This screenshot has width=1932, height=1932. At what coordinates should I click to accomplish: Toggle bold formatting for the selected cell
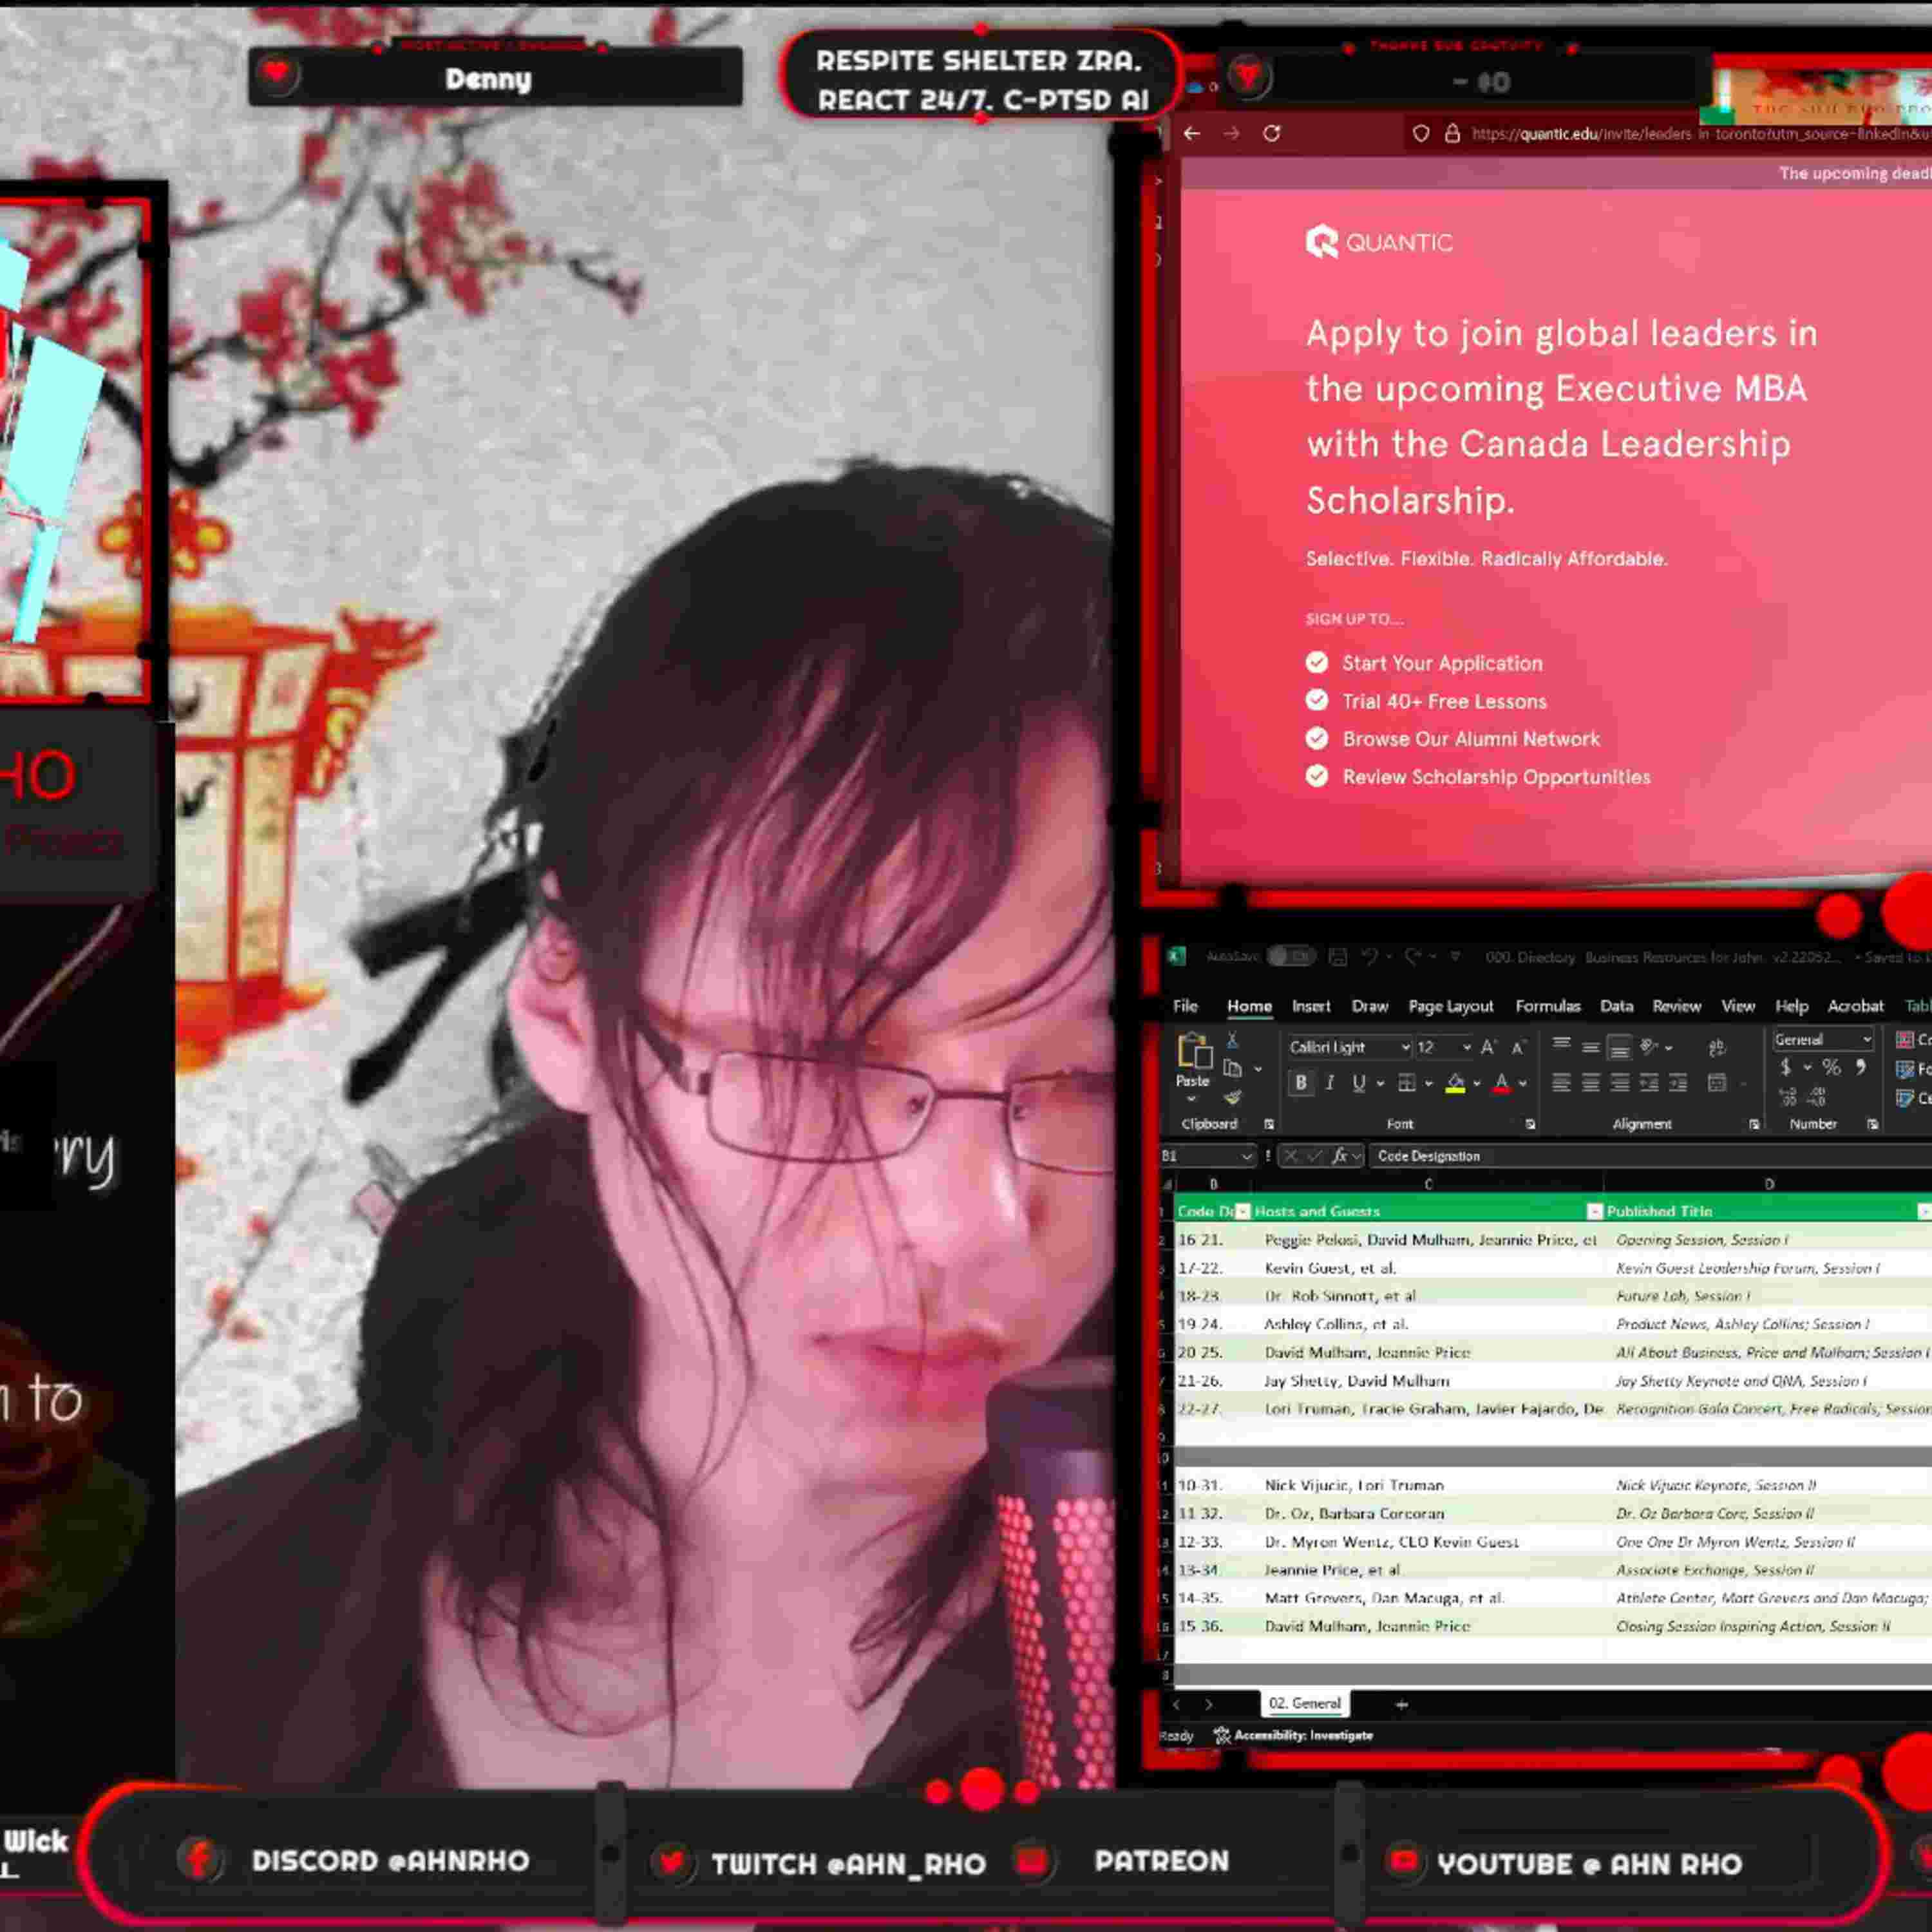click(1301, 1082)
